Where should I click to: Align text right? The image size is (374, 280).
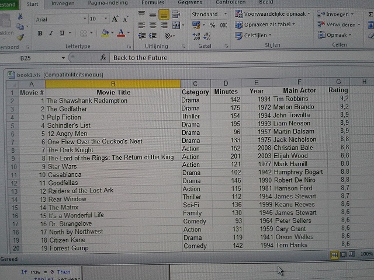[164, 25]
